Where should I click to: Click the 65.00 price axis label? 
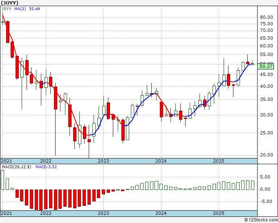coord(266,38)
